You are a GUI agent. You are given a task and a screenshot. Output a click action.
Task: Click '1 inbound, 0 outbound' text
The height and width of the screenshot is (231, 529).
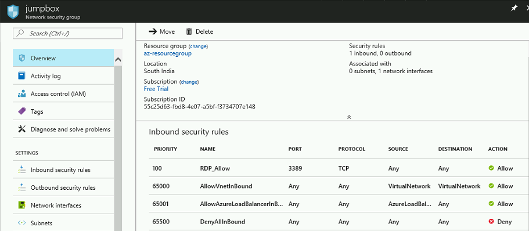380,53
